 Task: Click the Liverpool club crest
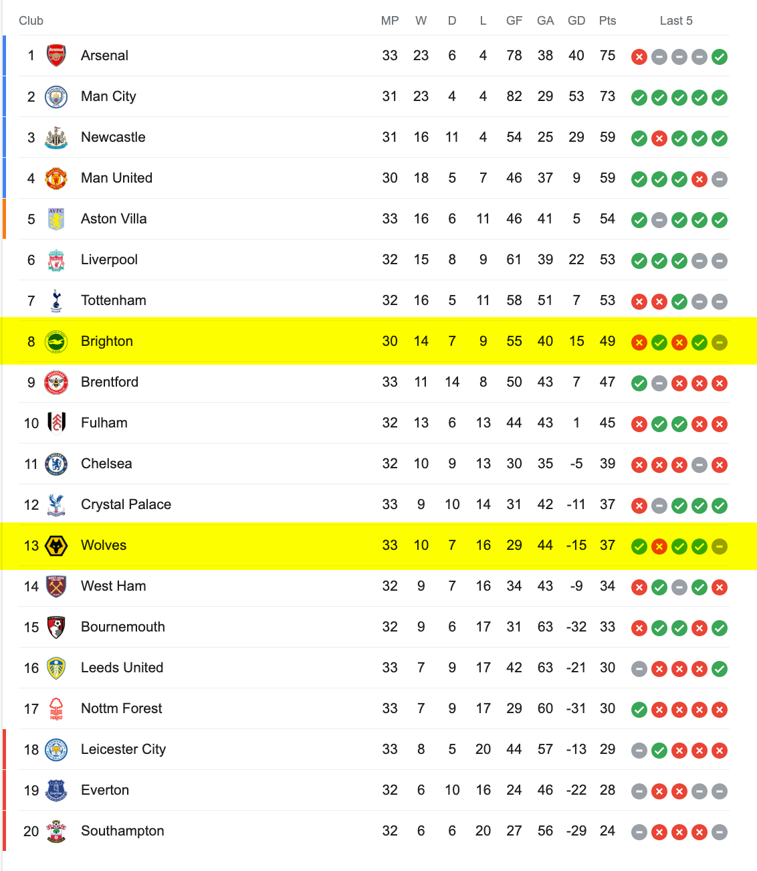56,260
